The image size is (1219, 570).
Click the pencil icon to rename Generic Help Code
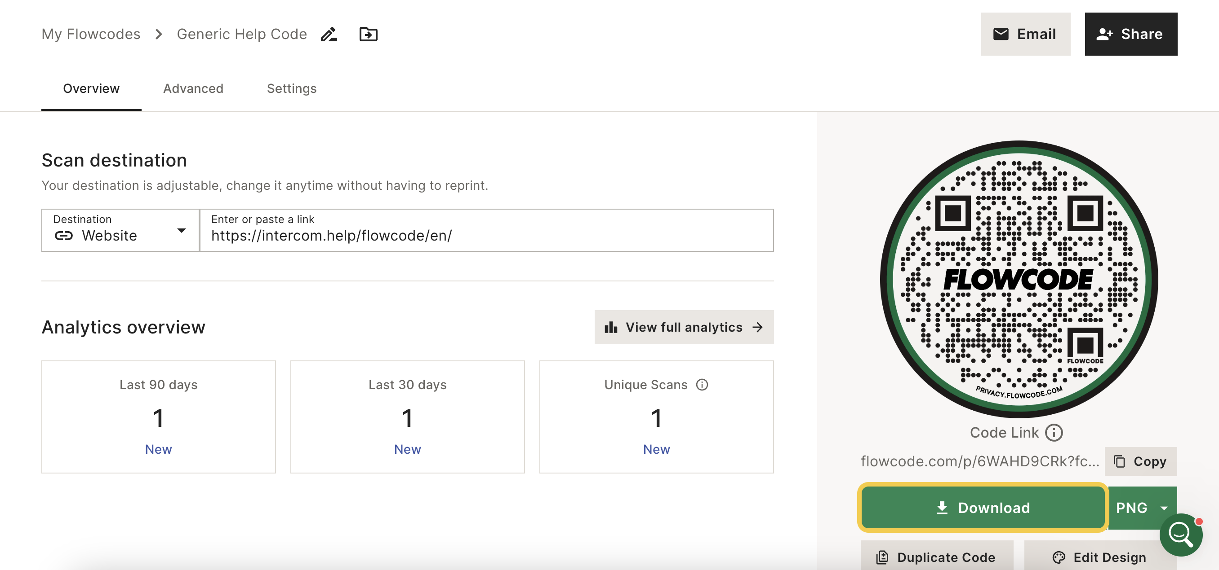coord(329,34)
